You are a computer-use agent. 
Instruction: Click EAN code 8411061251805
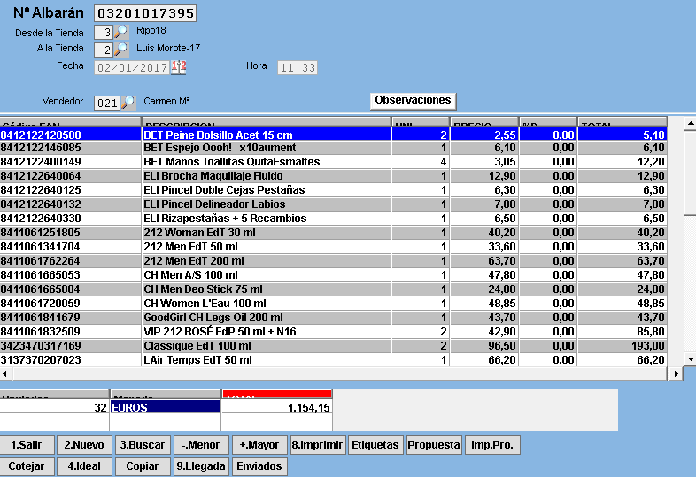41,233
